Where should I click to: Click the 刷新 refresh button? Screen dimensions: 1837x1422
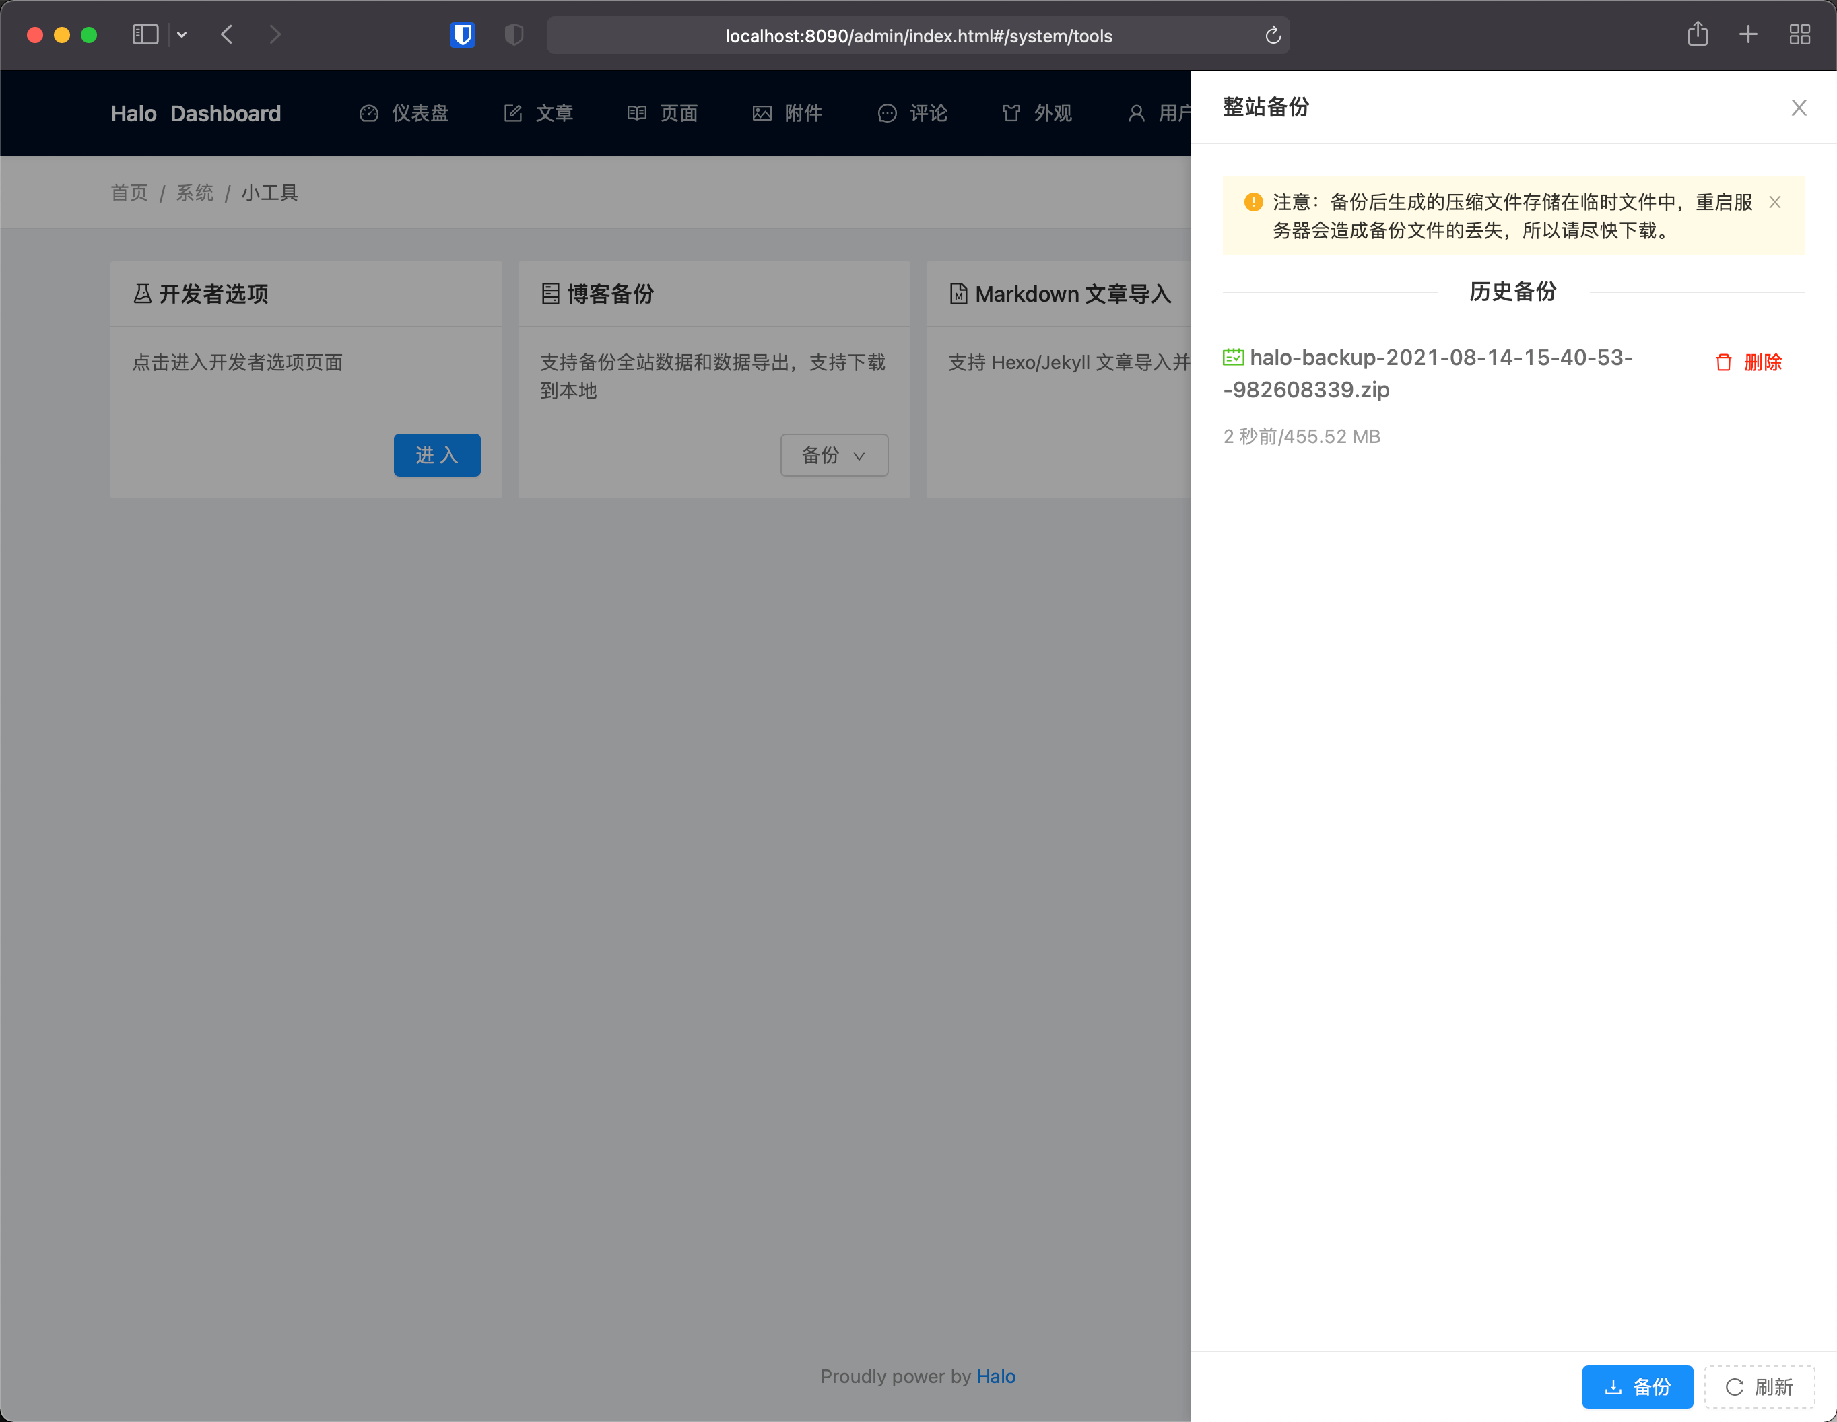point(1759,1387)
